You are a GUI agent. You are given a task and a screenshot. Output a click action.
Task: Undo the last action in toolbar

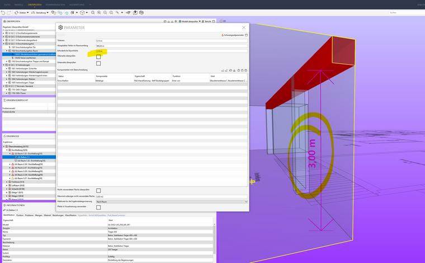coord(3,13)
